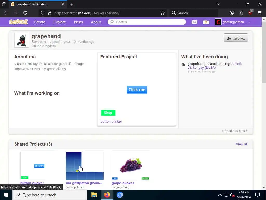Image resolution: width=266 pixels, height=200 pixels.
Task: Open the extensions puzzle icon
Action: pos(241,13)
